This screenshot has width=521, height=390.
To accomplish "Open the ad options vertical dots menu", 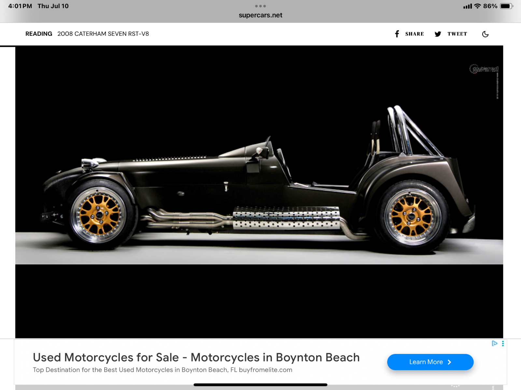I will coord(503,344).
